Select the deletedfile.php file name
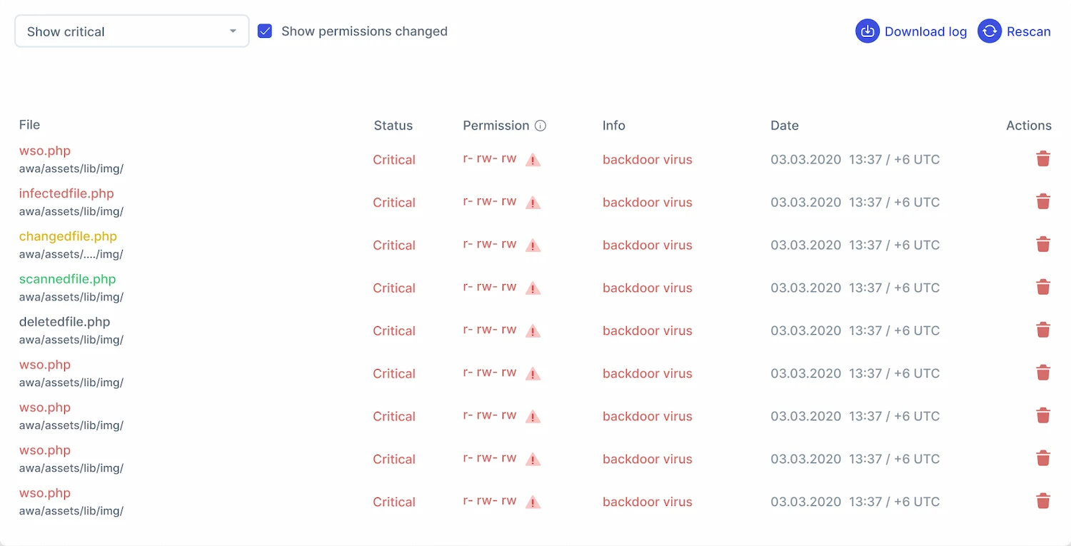This screenshot has width=1071, height=546. tap(64, 322)
